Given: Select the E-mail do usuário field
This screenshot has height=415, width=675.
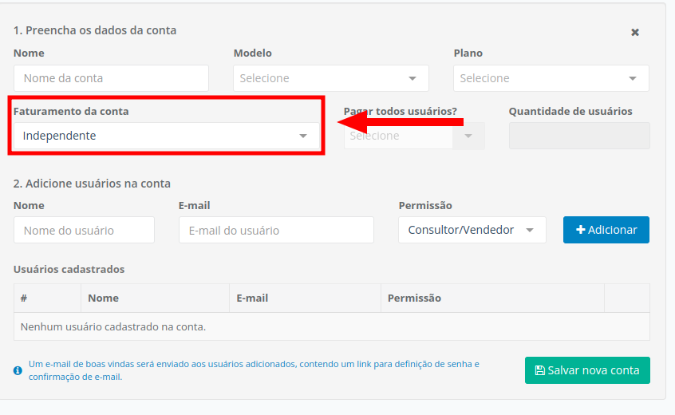Looking at the screenshot, I should [276, 230].
